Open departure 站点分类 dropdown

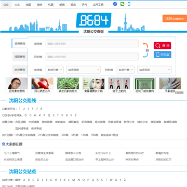point(55,70)
